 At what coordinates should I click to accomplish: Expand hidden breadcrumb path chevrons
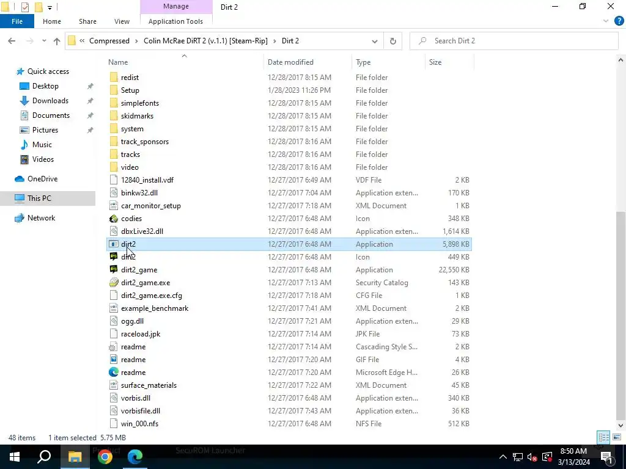click(x=82, y=41)
